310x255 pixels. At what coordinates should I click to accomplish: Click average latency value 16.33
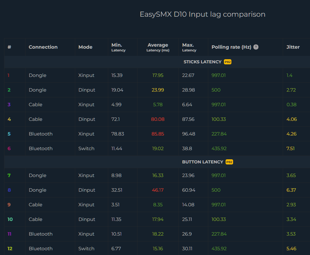pyautogui.click(x=158, y=175)
